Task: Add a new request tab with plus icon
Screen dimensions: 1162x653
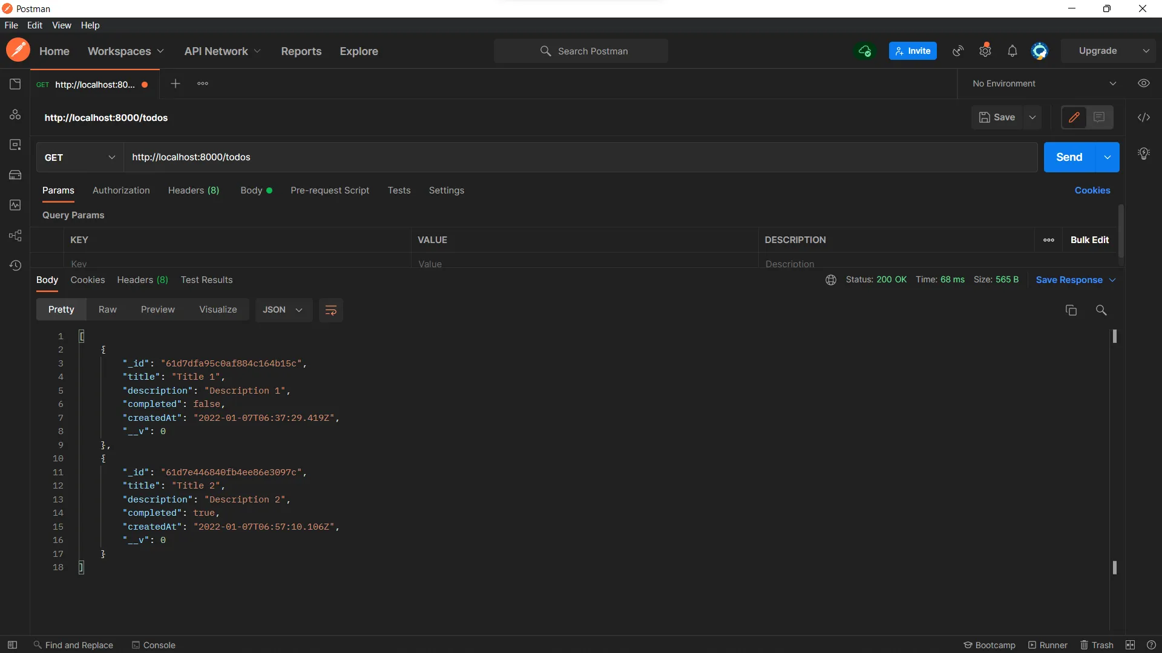Action: [x=176, y=83]
